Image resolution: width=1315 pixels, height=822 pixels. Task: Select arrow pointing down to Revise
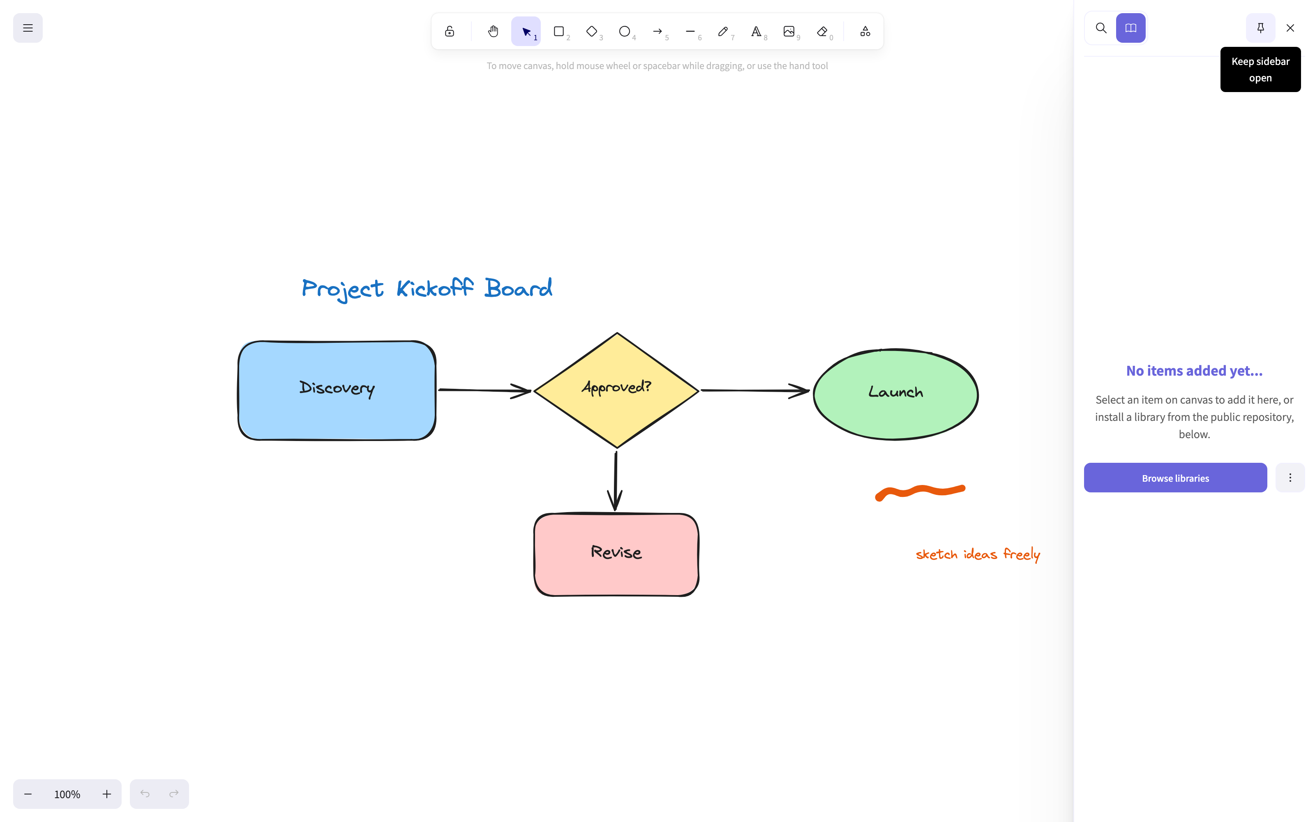point(615,481)
